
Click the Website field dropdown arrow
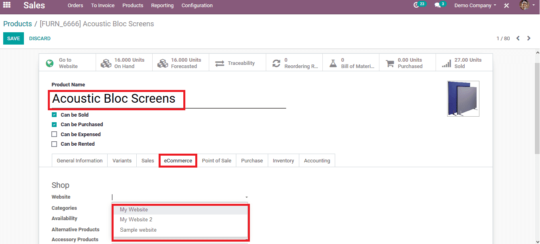click(246, 197)
